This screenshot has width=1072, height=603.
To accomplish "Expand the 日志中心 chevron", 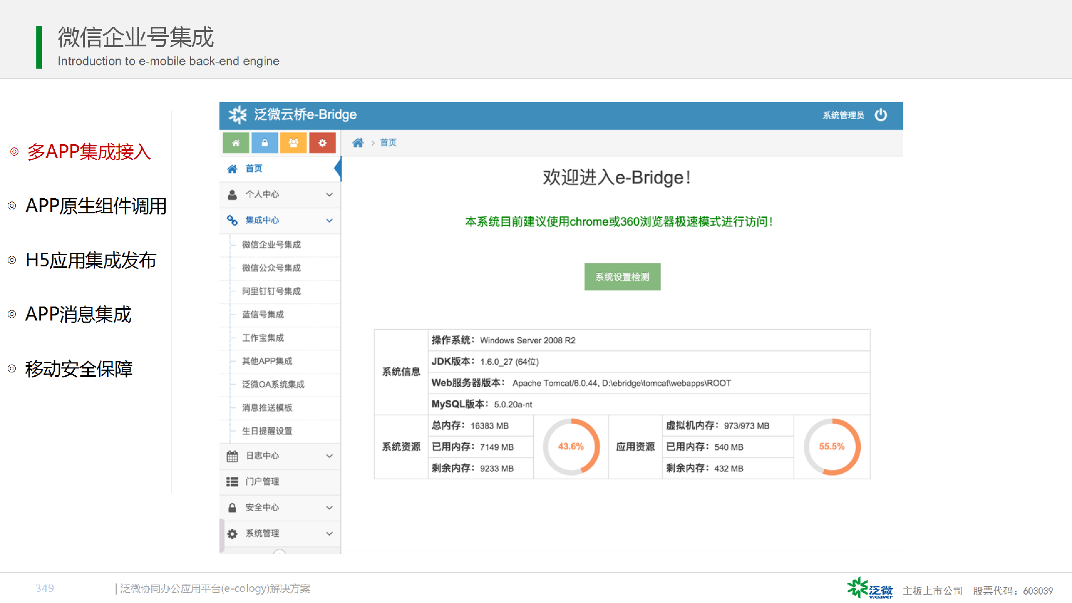I will click(329, 456).
